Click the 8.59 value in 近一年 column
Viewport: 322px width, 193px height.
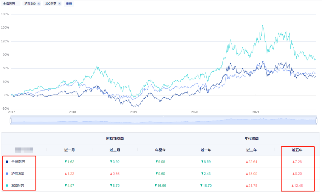click(x=206, y=162)
